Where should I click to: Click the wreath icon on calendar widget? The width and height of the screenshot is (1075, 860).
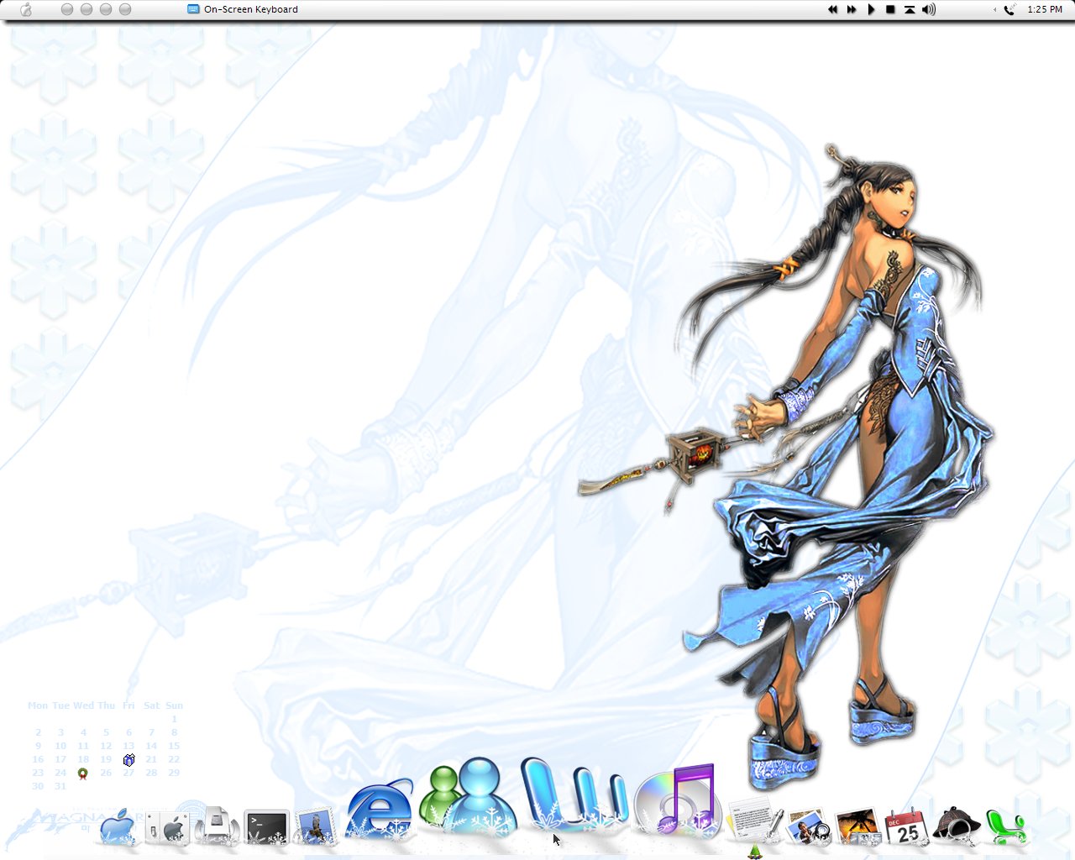[x=82, y=773]
